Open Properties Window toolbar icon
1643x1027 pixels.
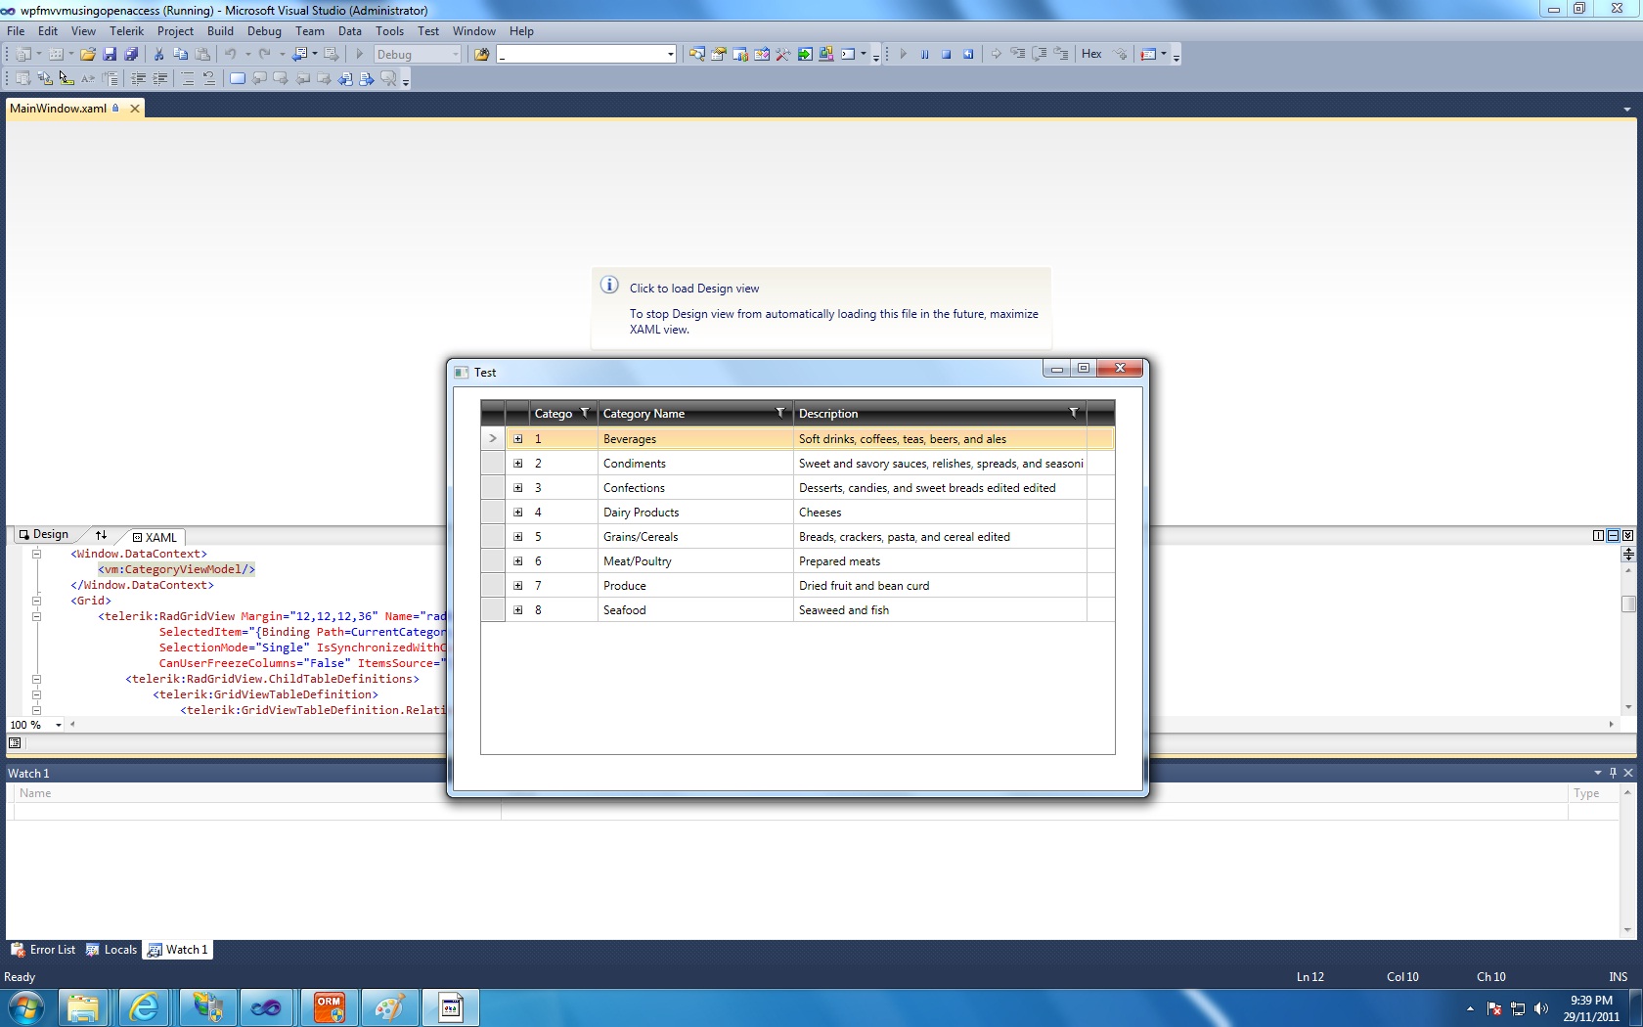click(718, 55)
